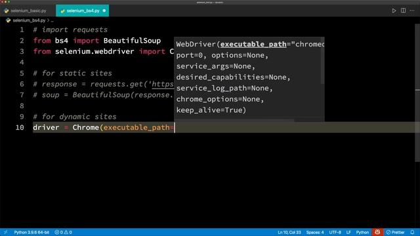The width and height of the screenshot is (420, 236).
Task: Click BeautifulSoup on line 2
Action: [132, 41]
